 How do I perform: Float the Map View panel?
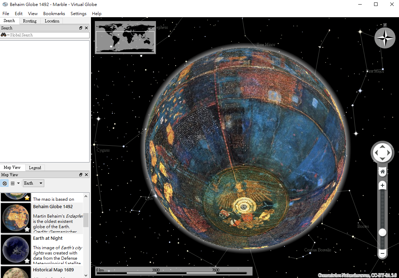(x=81, y=175)
